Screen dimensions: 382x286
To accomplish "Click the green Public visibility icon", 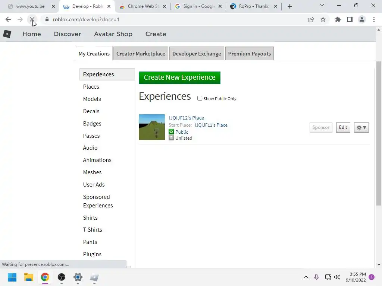I will click(171, 132).
